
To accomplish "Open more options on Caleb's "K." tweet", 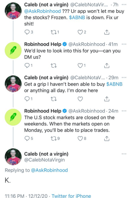I will coord(124,154).
